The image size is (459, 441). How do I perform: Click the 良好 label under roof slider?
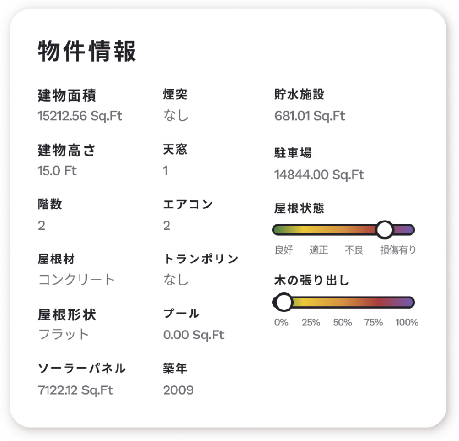[284, 250]
